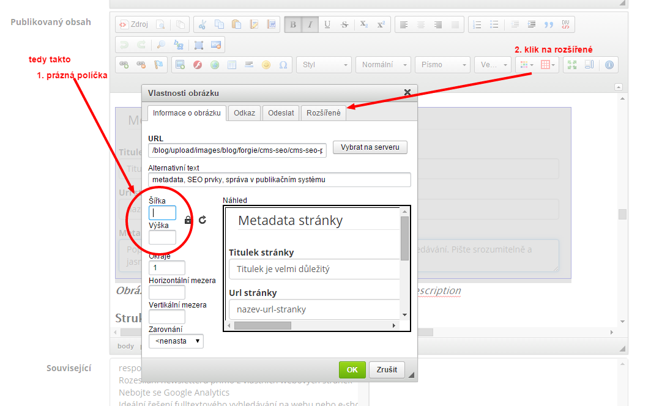Click the Flash insert icon
This screenshot has height=406, width=651.
click(x=198, y=65)
